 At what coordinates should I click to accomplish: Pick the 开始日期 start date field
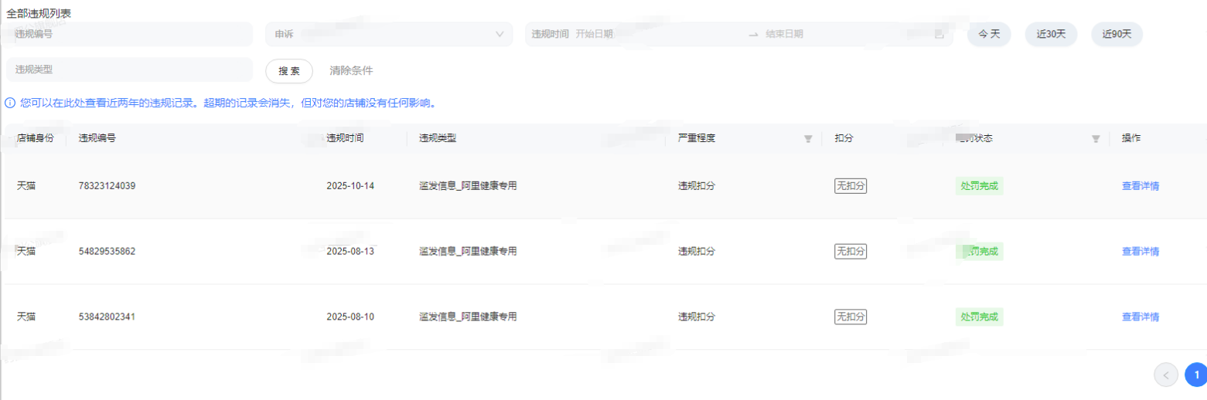(x=657, y=34)
